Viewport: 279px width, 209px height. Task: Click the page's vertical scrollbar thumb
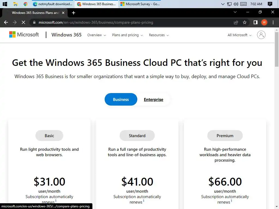(277, 50)
